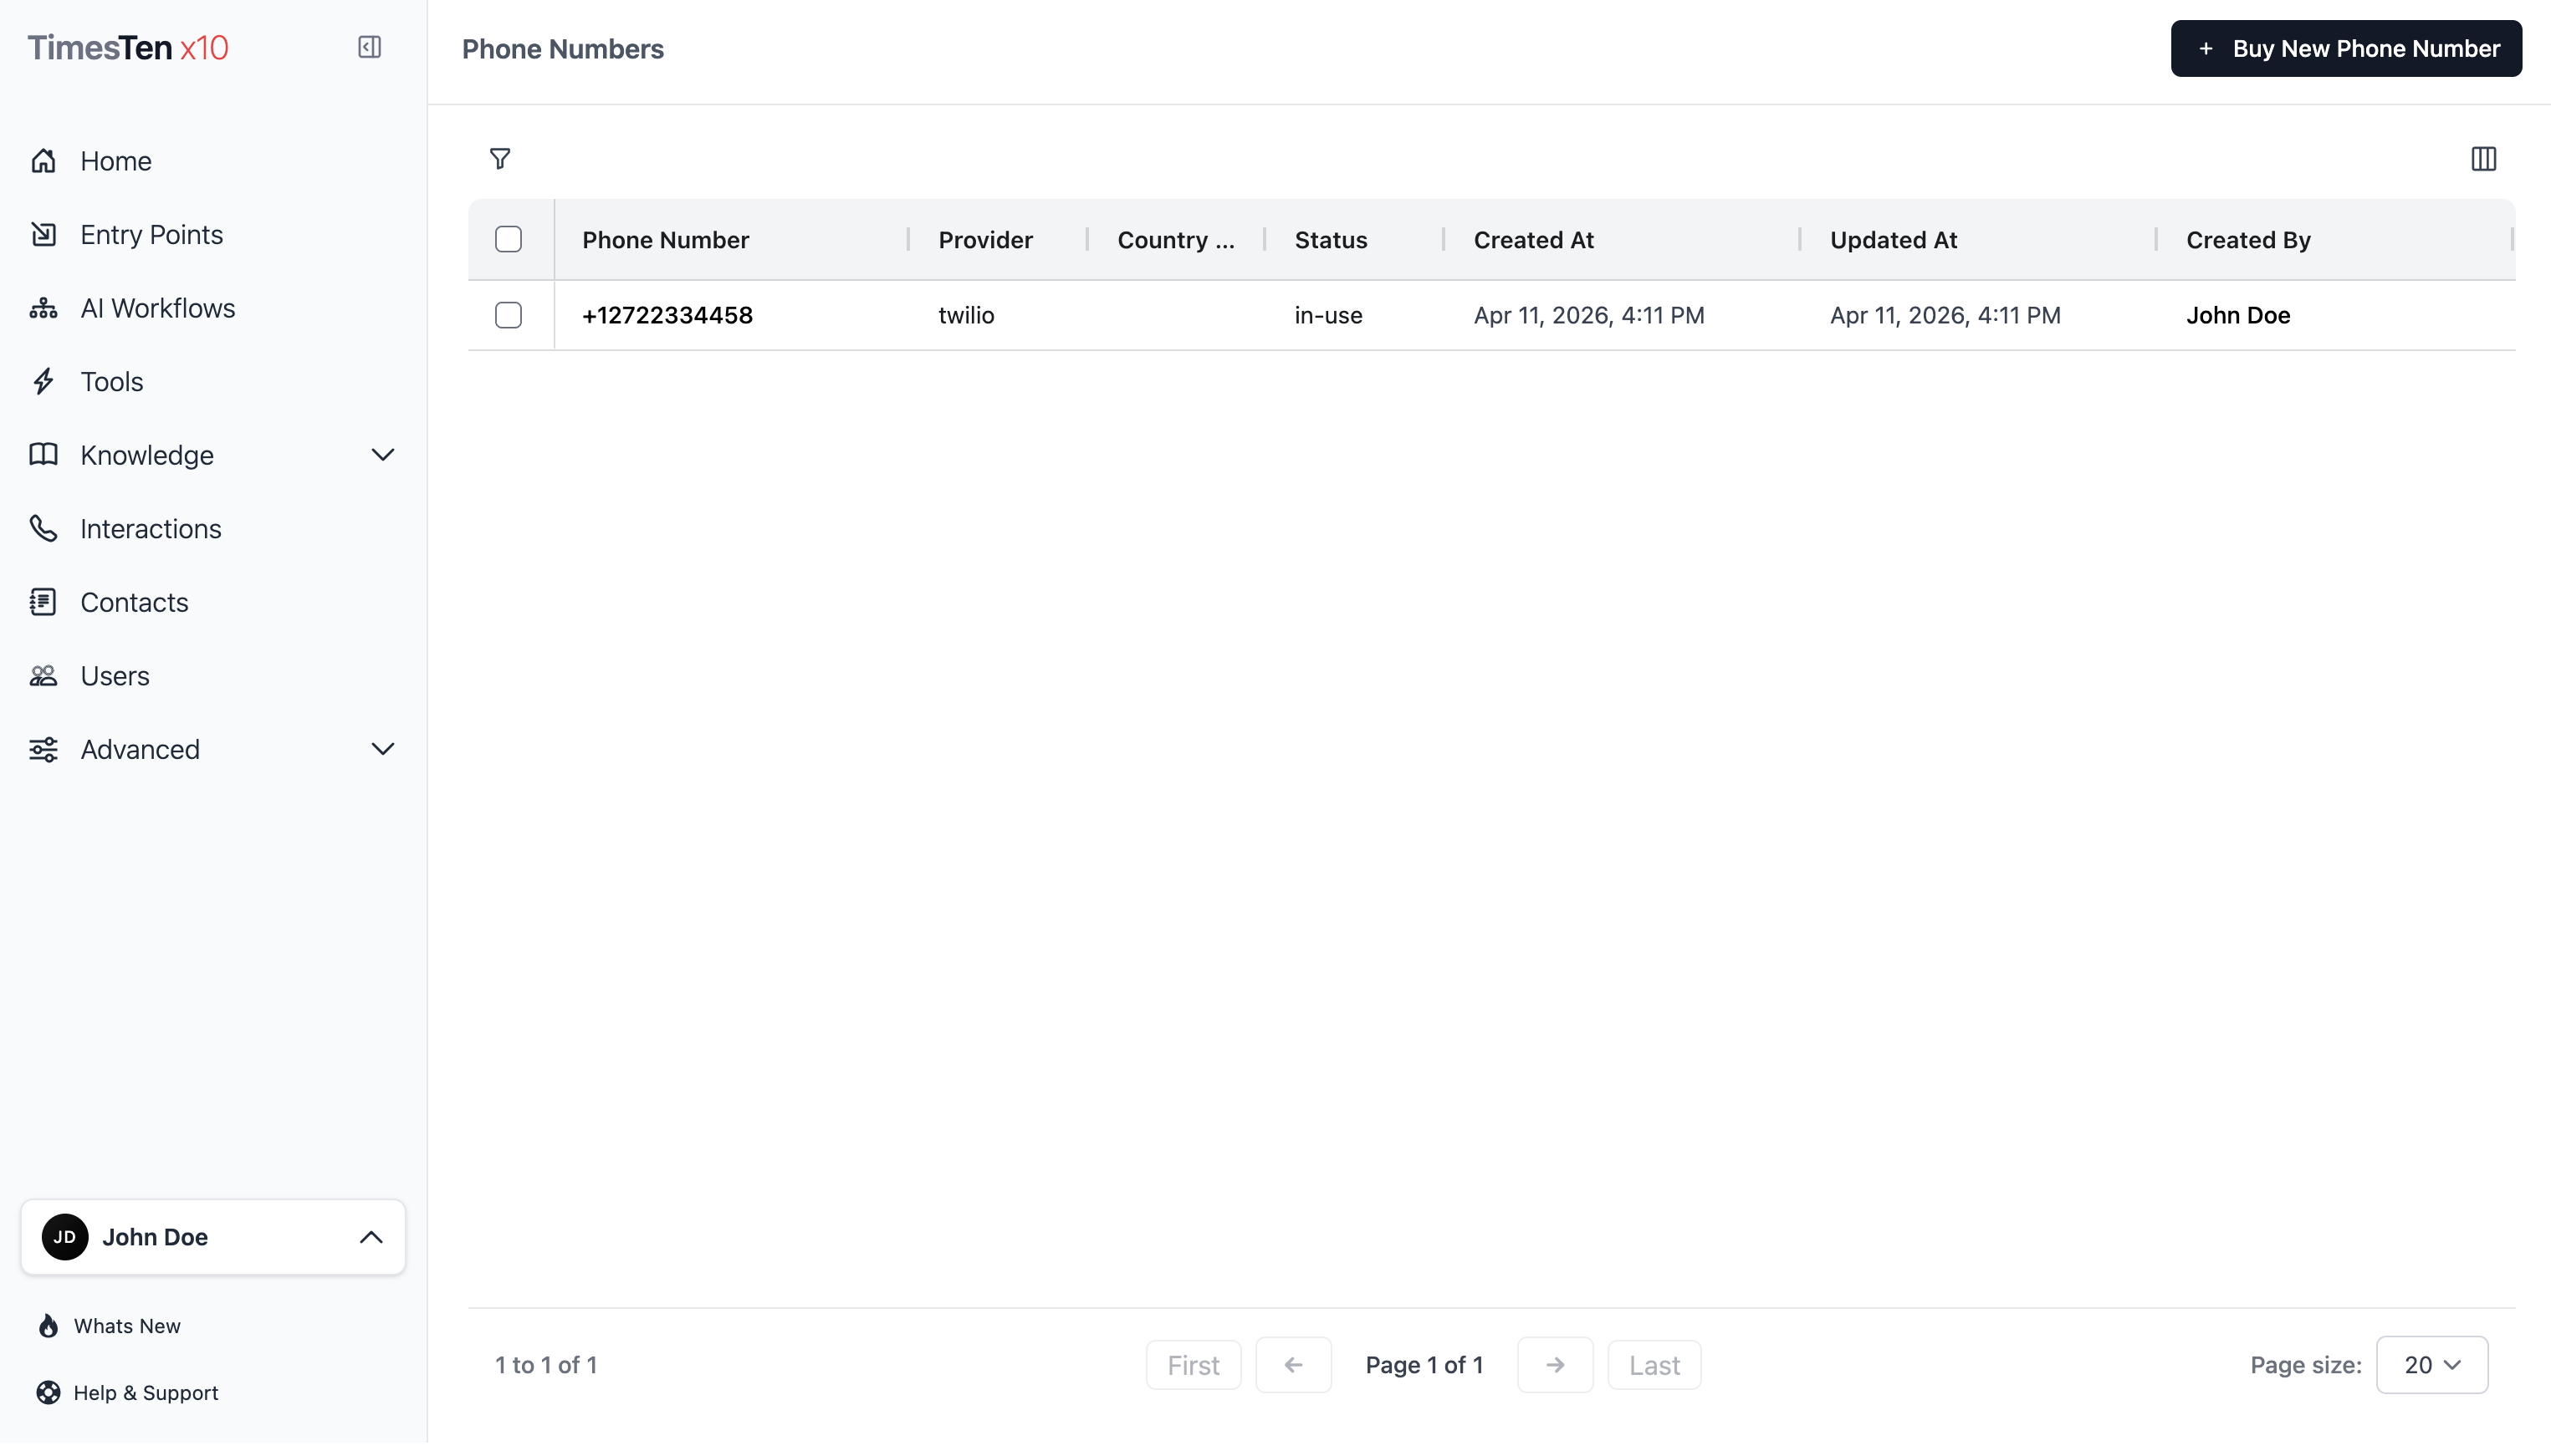2551x1456 pixels.
Task: Click the Last page button
Action: [x=1654, y=1365]
